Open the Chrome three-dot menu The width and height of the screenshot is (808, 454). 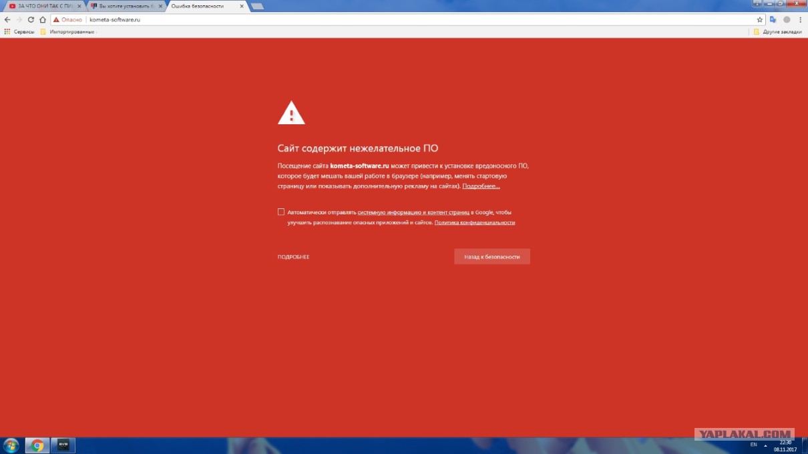click(800, 20)
